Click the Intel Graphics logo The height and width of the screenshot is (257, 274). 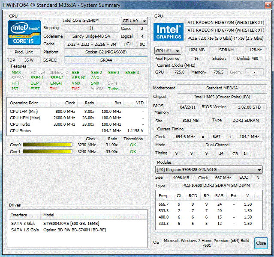(x=169, y=32)
